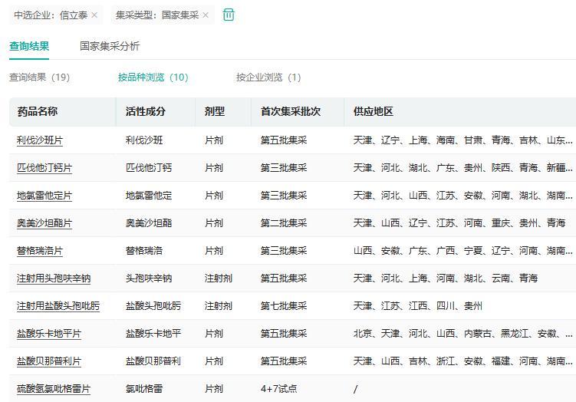Select the 地氯雷他定 active ingredient cell
Image resolution: width=576 pixels, height=402 pixels.
pyautogui.click(x=149, y=196)
